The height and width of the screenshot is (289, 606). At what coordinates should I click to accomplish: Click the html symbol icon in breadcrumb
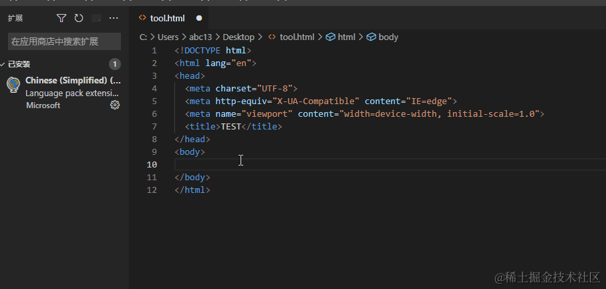(331, 37)
